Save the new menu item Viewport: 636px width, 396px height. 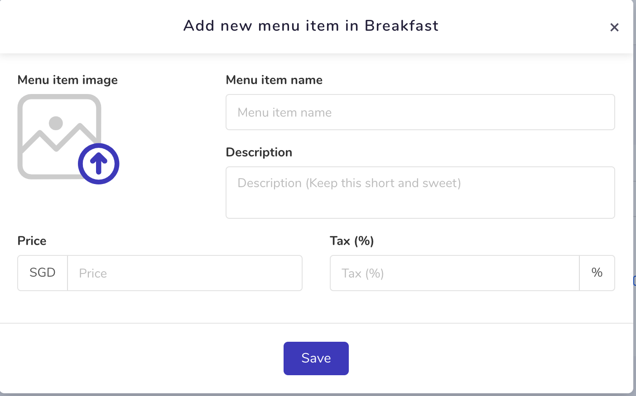click(x=316, y=358)
